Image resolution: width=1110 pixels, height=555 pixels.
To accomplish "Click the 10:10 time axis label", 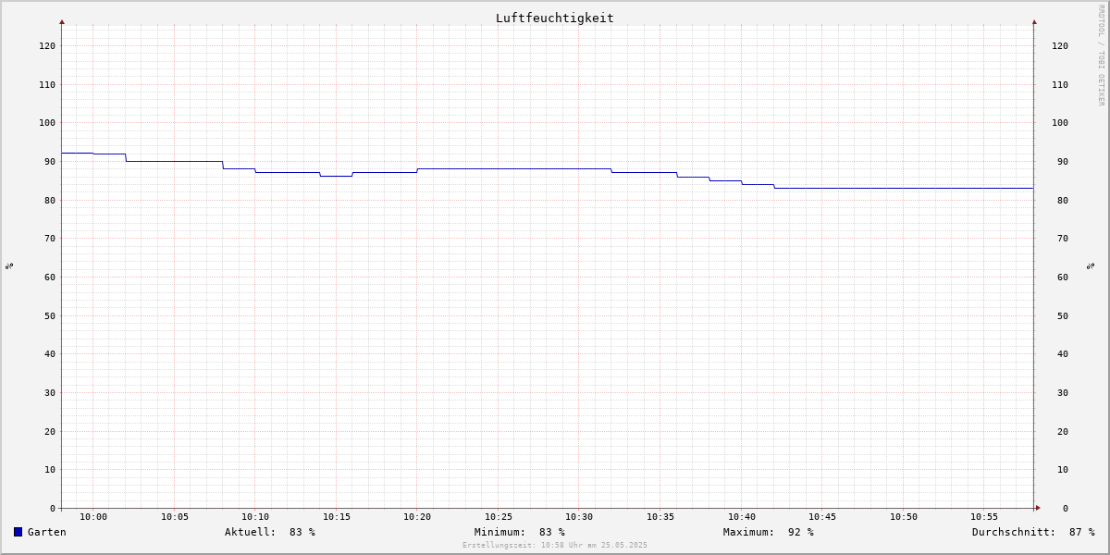I will click(x=255, y=517).
